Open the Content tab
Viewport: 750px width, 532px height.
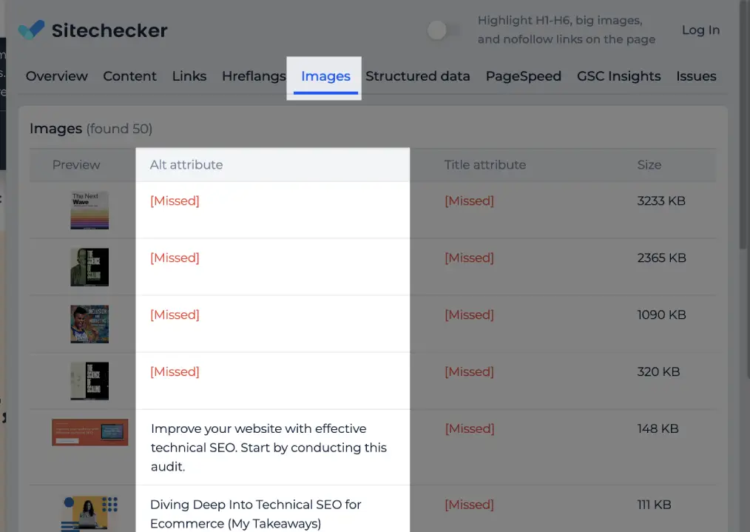(x=129, y=76)
